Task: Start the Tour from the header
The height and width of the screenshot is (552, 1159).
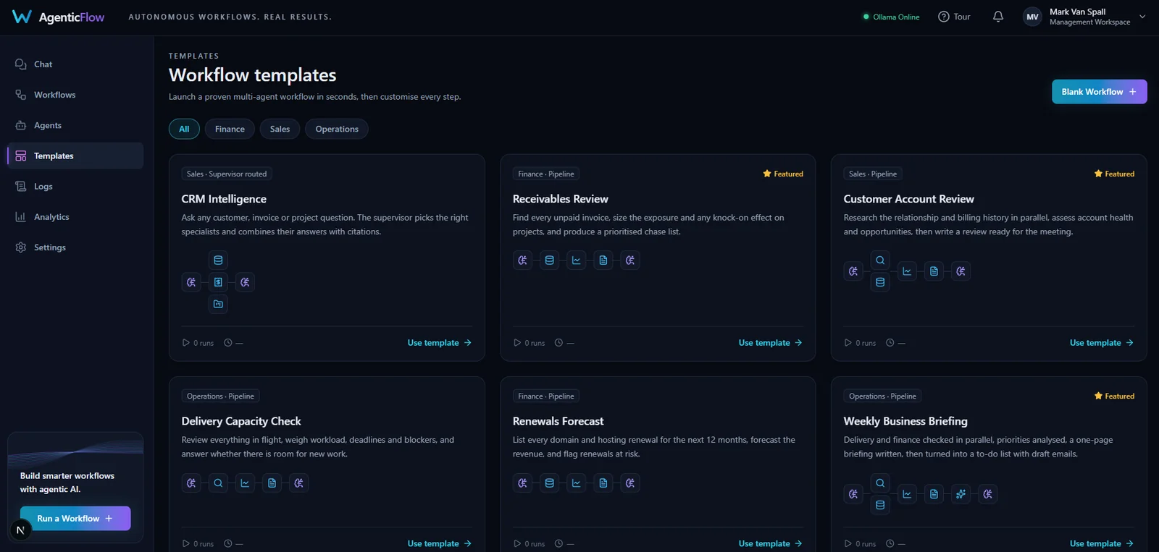Action: coord(954,17)
